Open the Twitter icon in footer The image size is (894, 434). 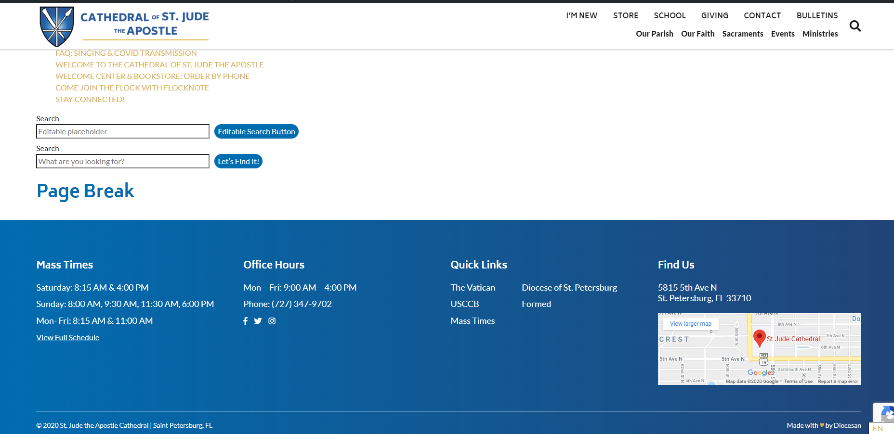(258, 321)
